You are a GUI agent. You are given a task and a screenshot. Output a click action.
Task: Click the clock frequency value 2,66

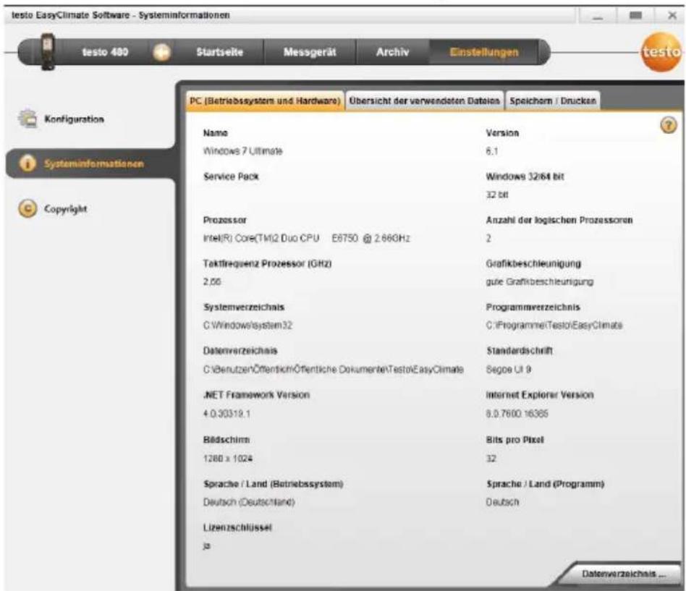pyautogui.click(x=212, y=281)
